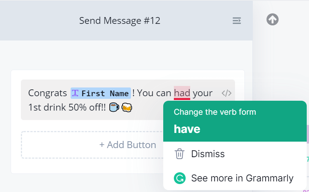Click the "Congrats" word in message text
Screen dimensions: 309x192
pos(47,93)
